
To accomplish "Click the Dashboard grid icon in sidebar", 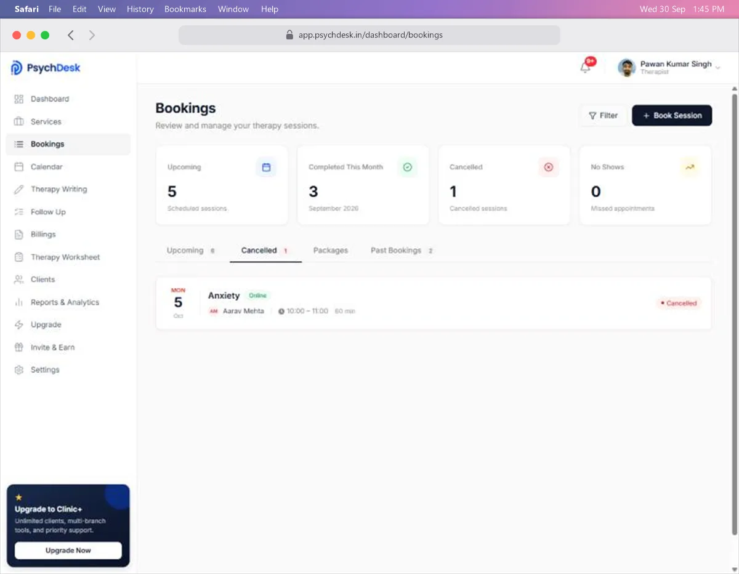I will point(18,99).
